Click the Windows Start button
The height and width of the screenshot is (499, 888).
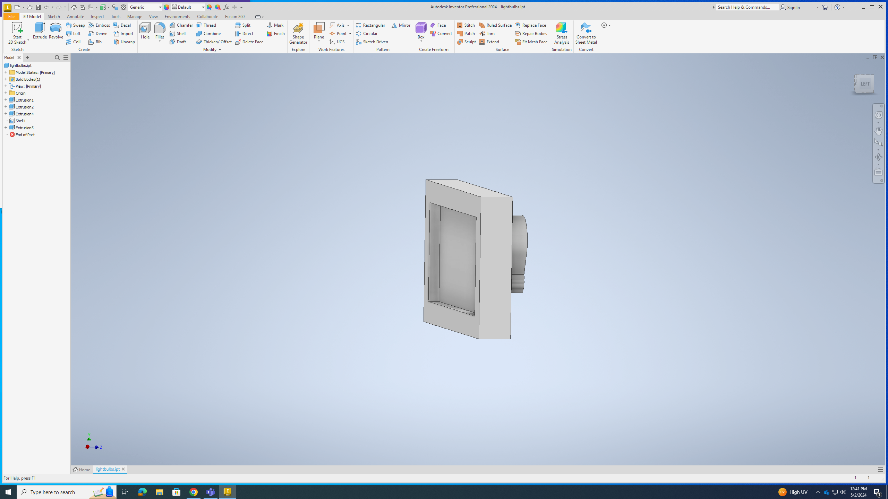click(x=8, y=492)
